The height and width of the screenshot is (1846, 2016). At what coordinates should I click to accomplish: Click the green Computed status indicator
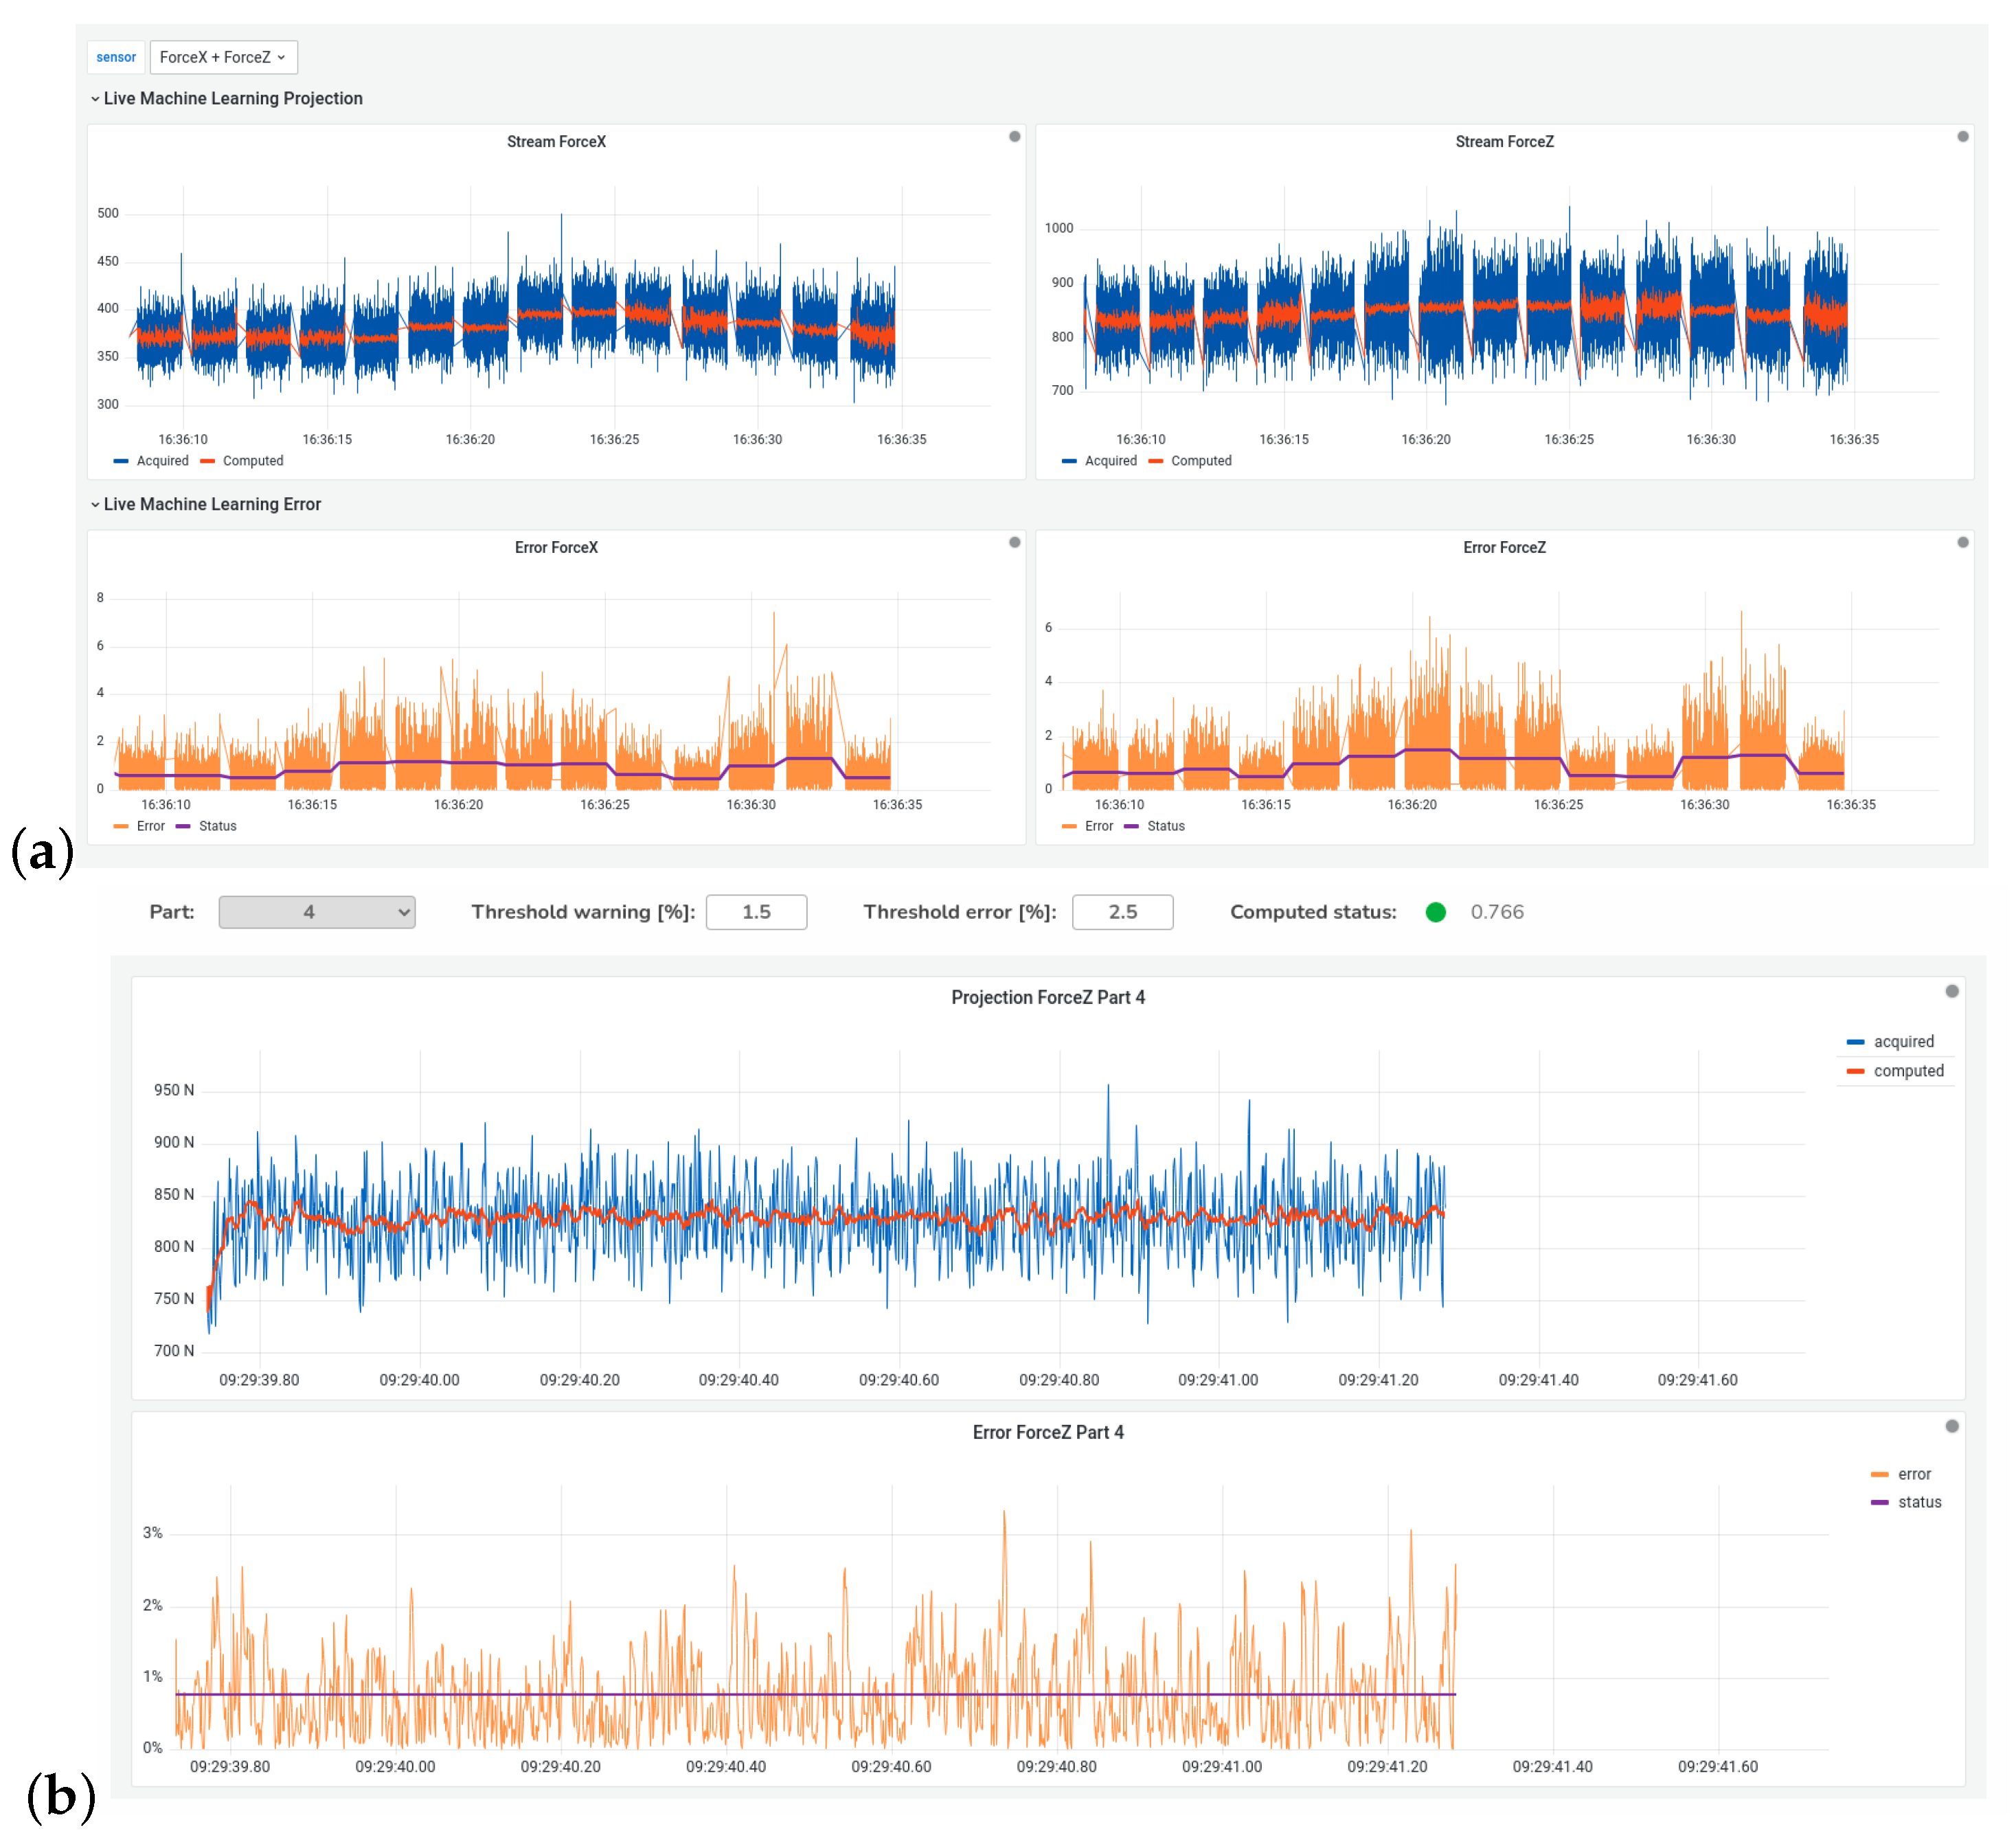(x=1435, y=912)
